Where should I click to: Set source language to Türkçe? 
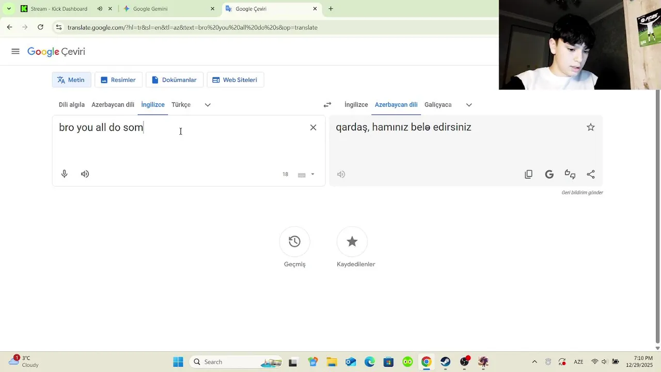[181, 105]
